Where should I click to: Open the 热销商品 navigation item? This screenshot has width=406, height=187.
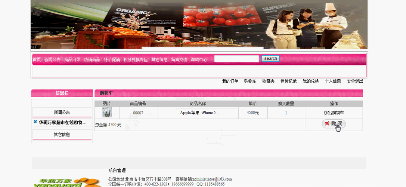coord(92,60)
